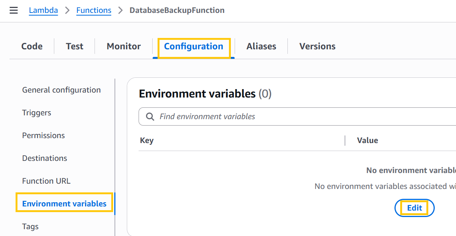Open Tags in the sidebar
The height and width of the screenshot is (236, 456).
[30, 227]
